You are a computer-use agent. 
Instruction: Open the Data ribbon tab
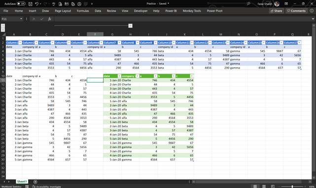tap(98, 11)
